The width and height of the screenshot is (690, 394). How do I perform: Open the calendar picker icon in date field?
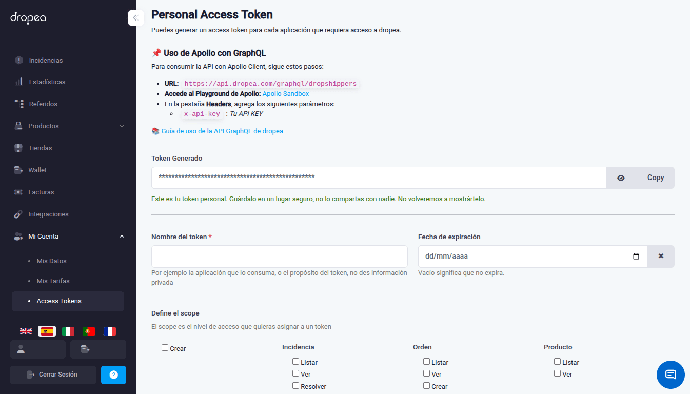click(636, 257)
